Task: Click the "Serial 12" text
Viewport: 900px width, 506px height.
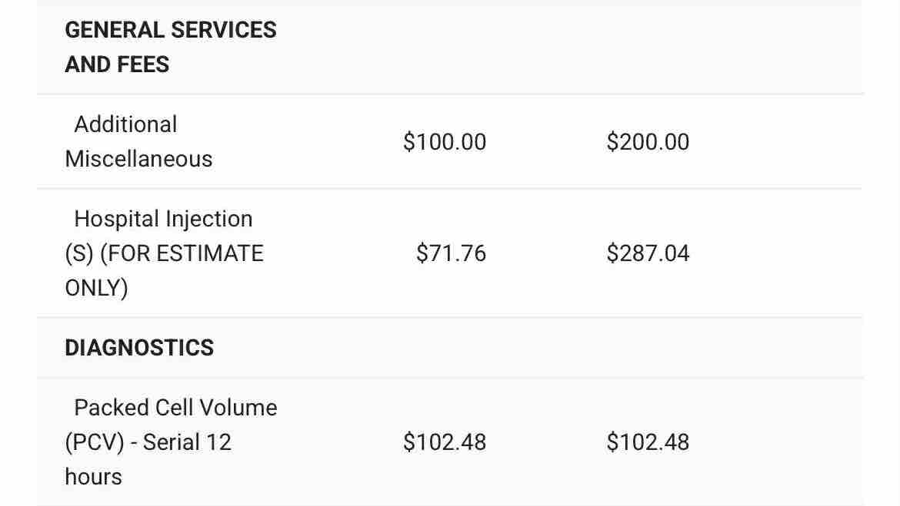Action: tap(187, 442)
